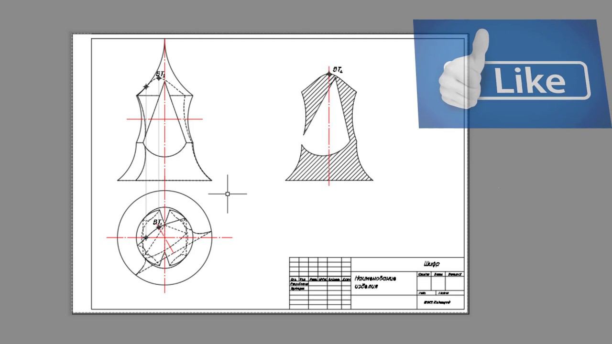
Task: Select the outer circle of the top view
Action: [164, 237]
